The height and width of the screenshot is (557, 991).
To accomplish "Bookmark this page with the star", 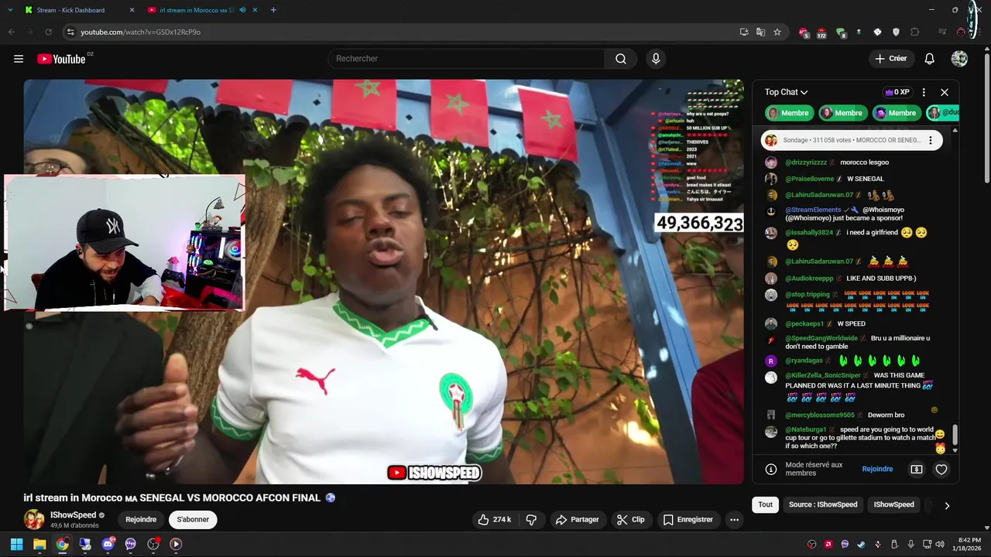I will pyautogui.click(x=777, y=32).
